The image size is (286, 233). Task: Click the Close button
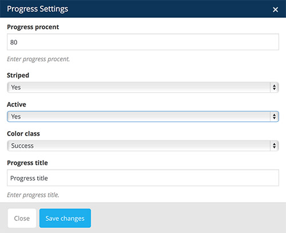tap(22, 218)
